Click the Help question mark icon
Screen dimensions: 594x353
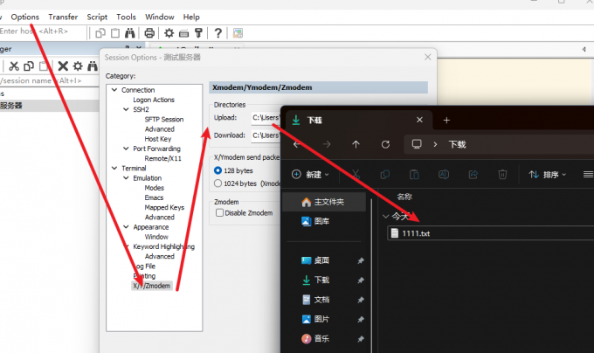[x=218, y=33]
